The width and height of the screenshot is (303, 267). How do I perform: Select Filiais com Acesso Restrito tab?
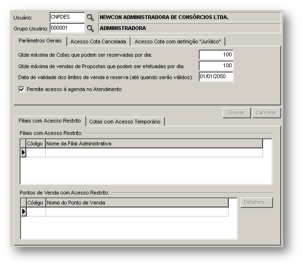click(50, 121)
